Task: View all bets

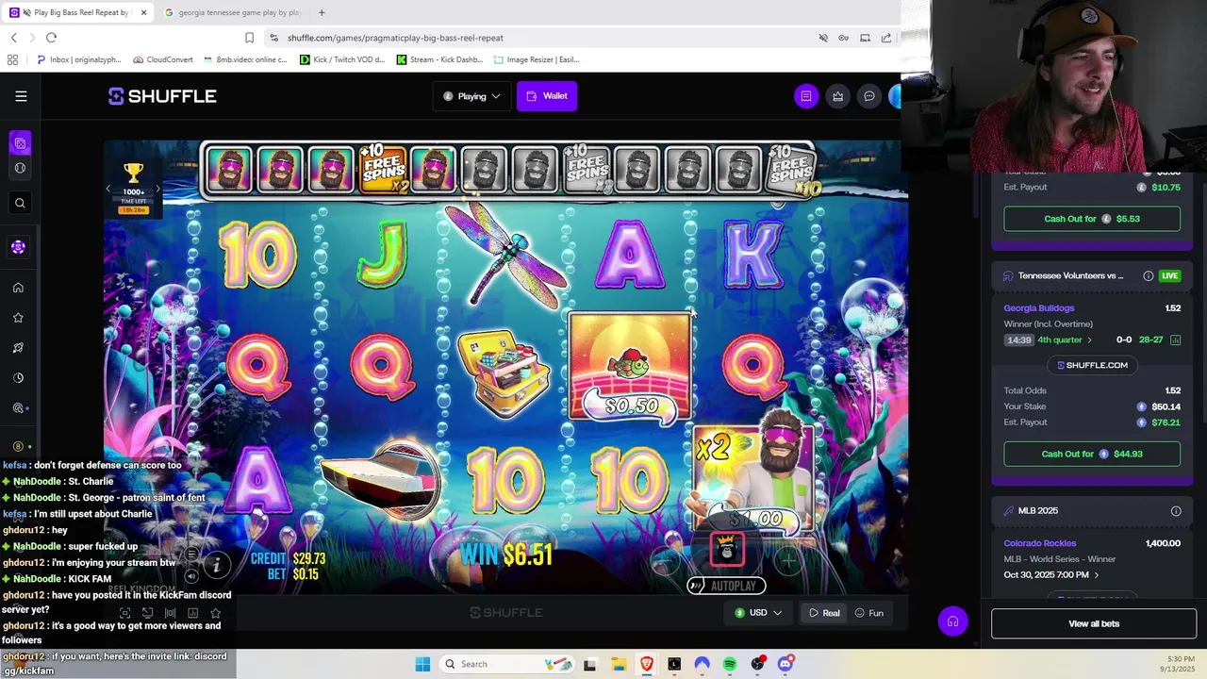Action: (x=1094, y=623)
